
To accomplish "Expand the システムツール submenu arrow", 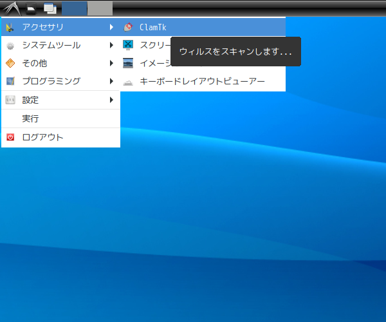I will coord(111,45).
